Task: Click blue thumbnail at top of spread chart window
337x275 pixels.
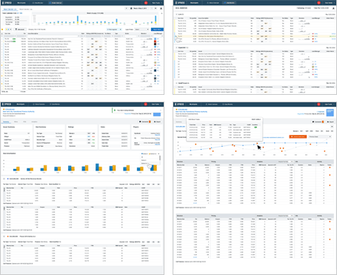Action: tap(330, 113)
